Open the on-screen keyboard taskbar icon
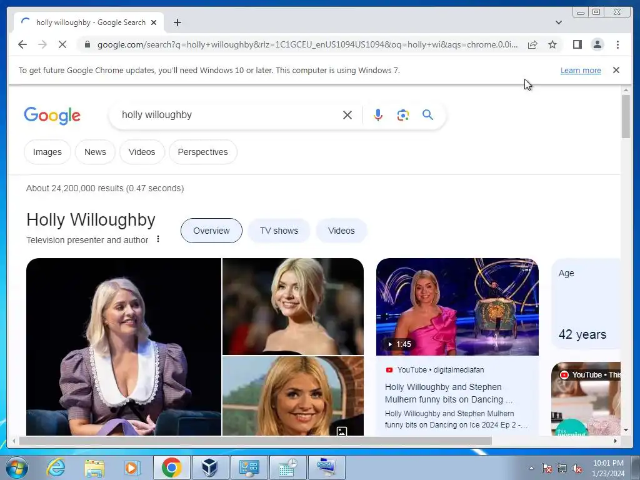This screenshot has width=640, height=480. pos(327,467)
